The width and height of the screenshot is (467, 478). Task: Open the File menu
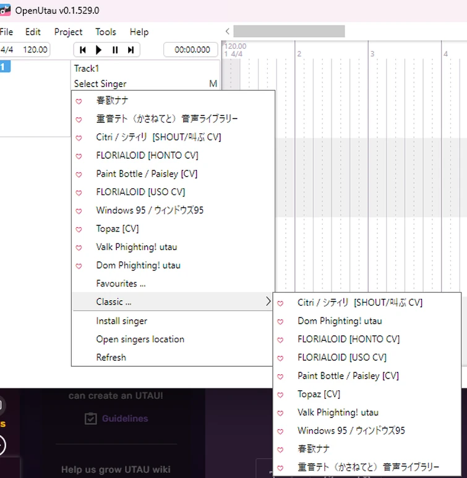6,31
